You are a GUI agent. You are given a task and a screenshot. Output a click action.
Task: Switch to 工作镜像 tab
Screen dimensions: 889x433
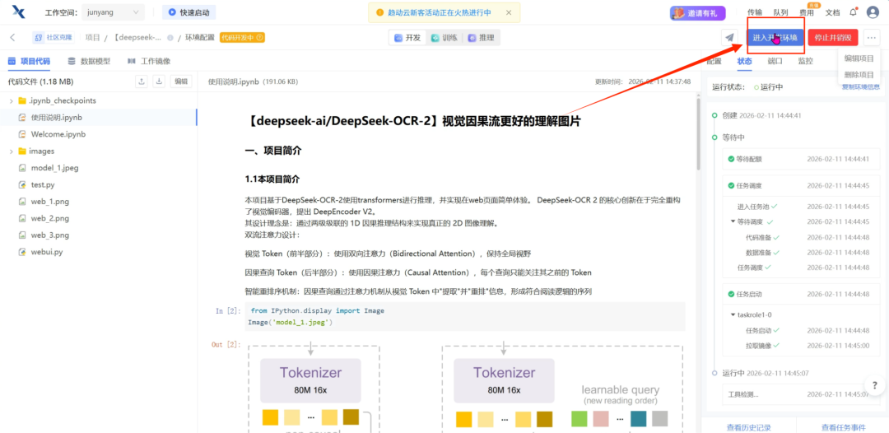[x=148, y=61]
